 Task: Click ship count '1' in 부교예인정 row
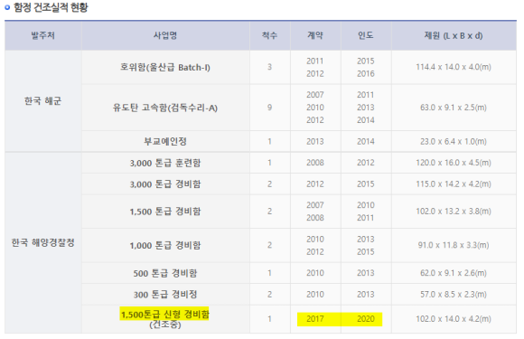[x=269, y=141]
